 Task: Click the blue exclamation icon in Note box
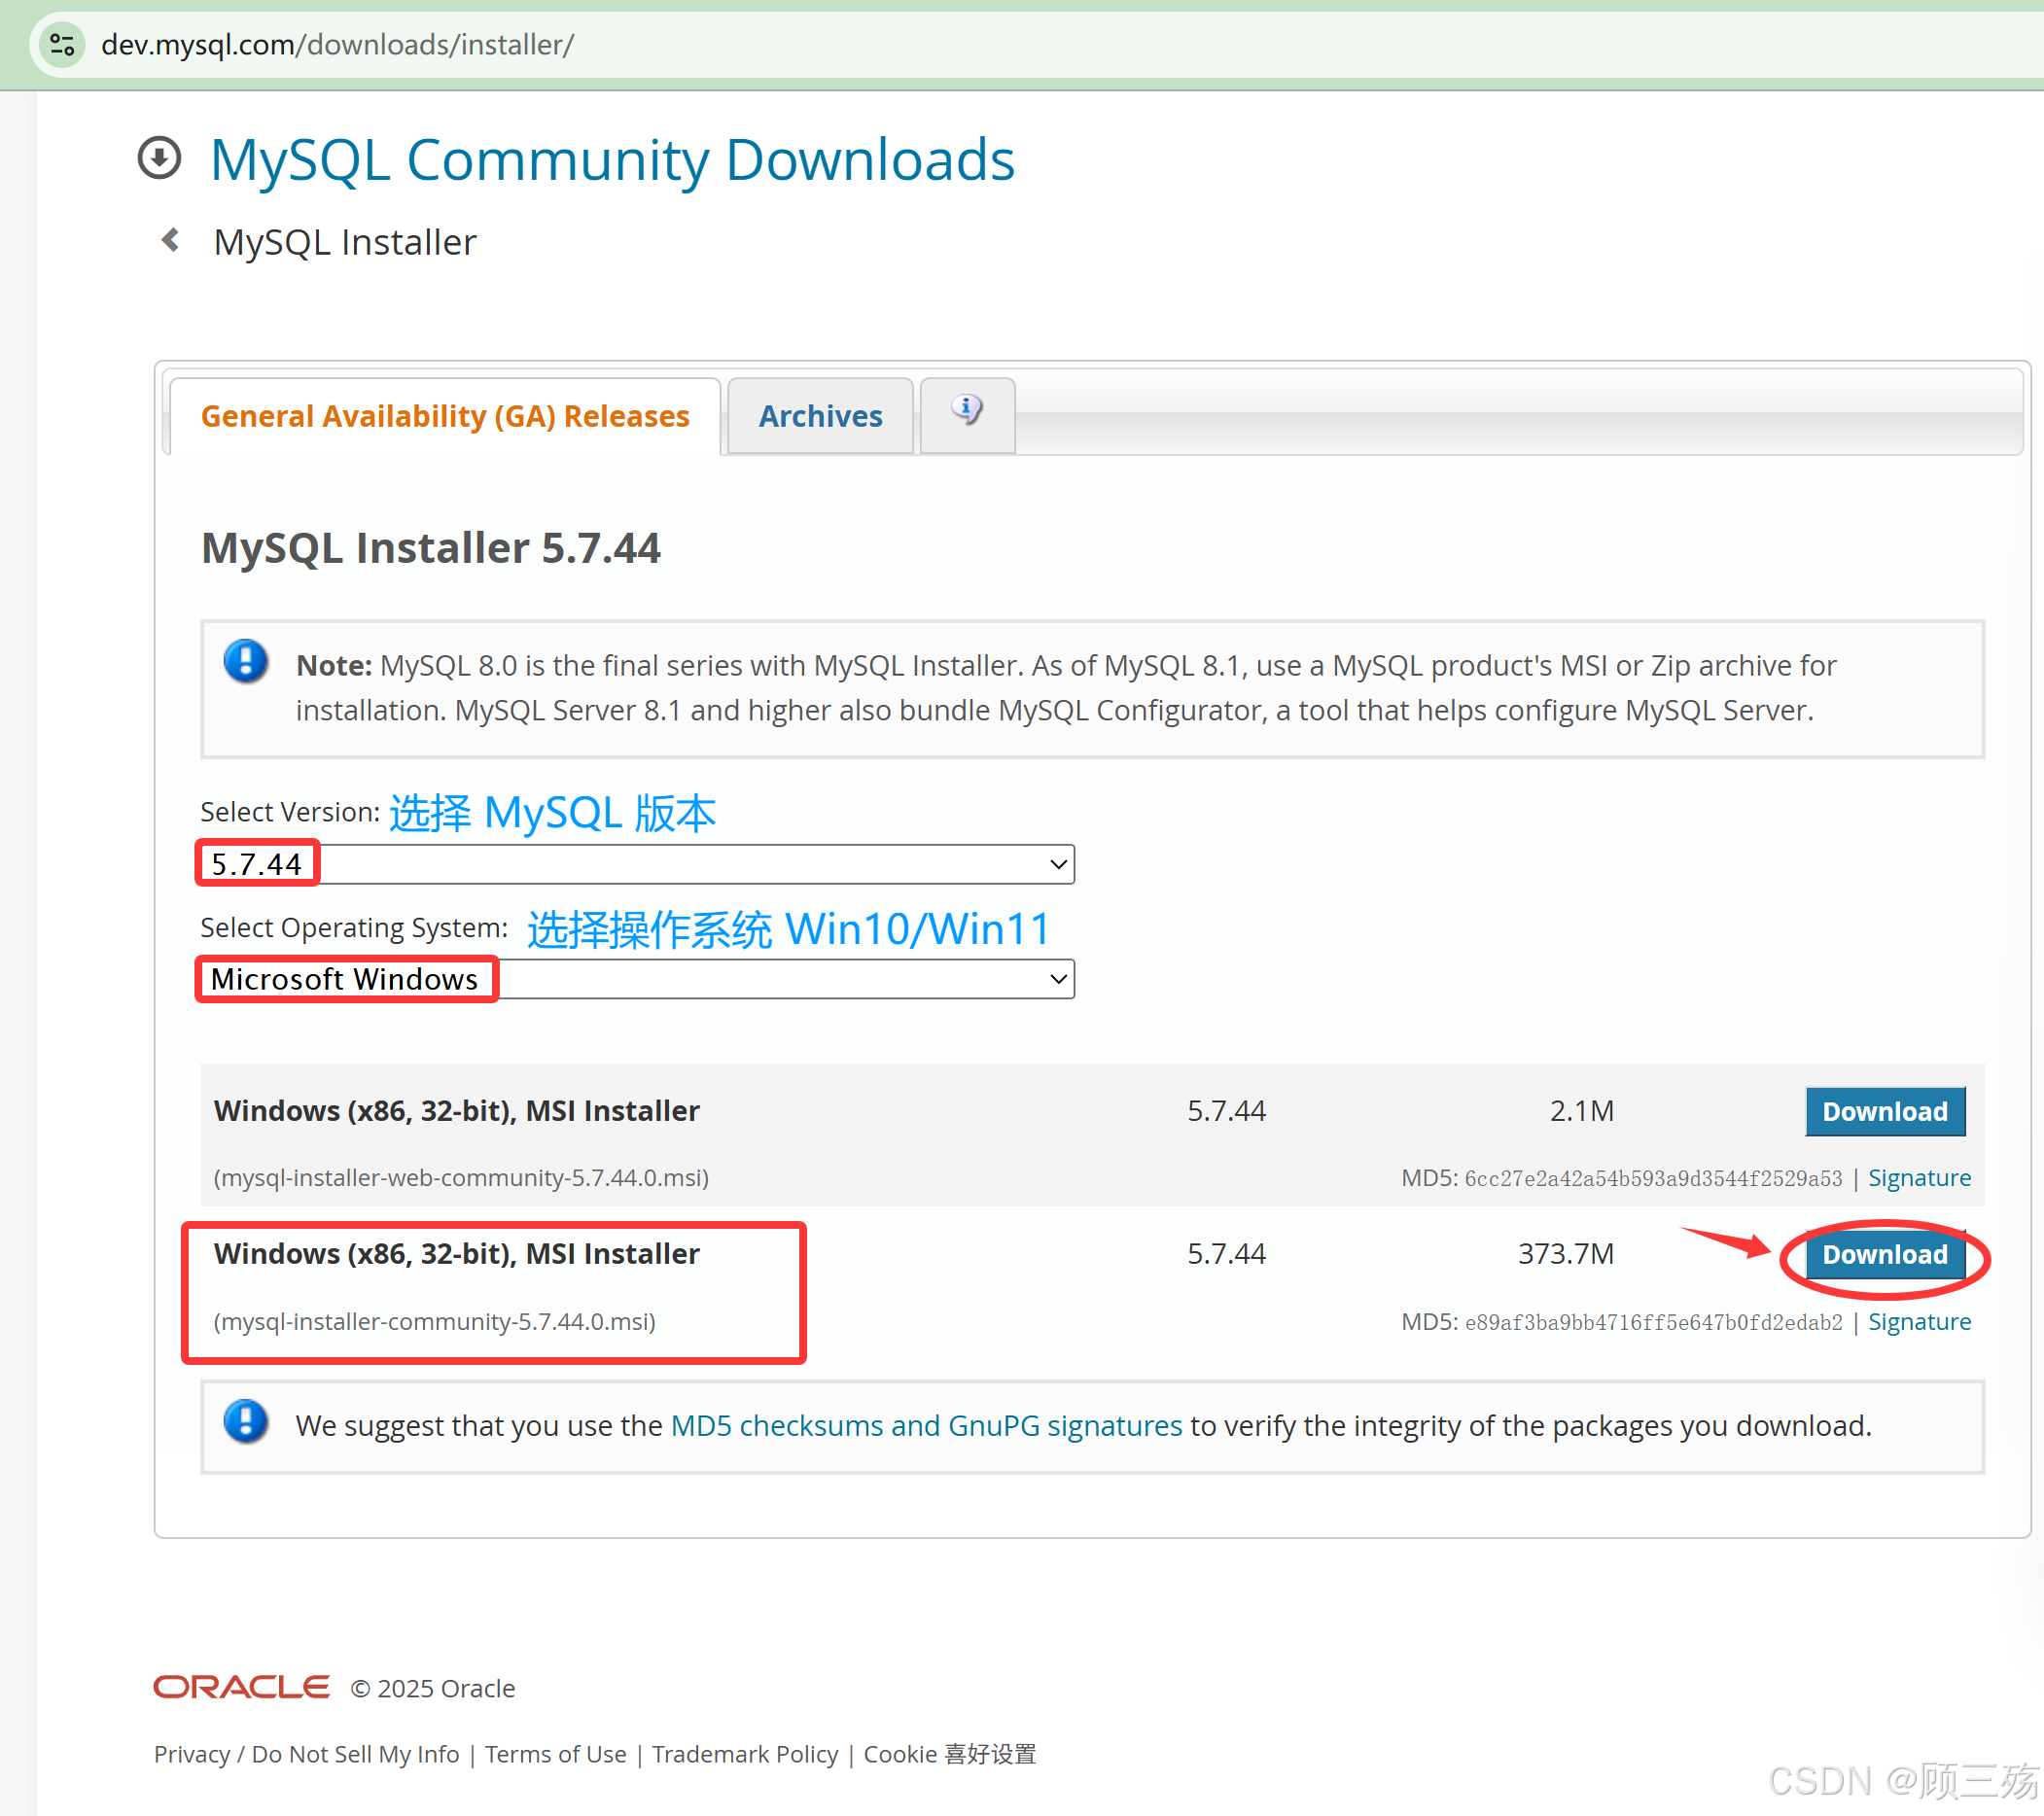pyautogui.click(x=246, y=662)
